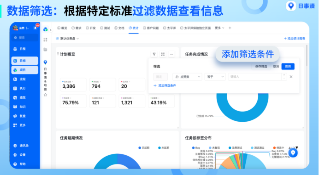This screenshot has width=319, height=175.
Task: Go to the next legend page with the arrow
Action: coord(297,147)
